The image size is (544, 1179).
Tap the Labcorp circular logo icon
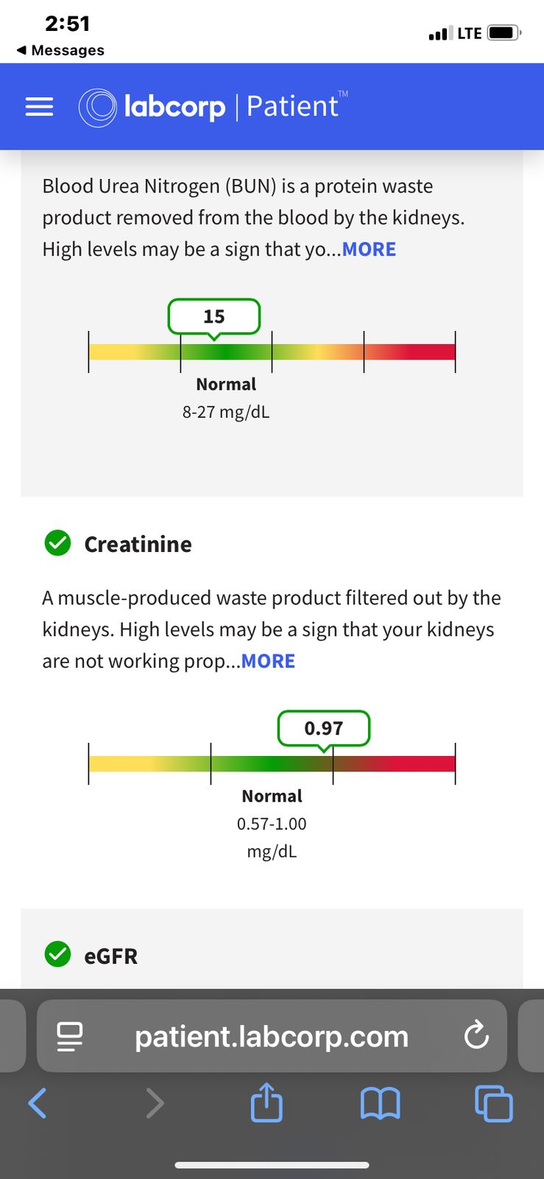click(97, 108)
